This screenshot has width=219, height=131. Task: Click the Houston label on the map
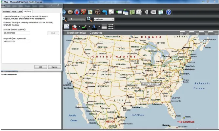[136, 107]
